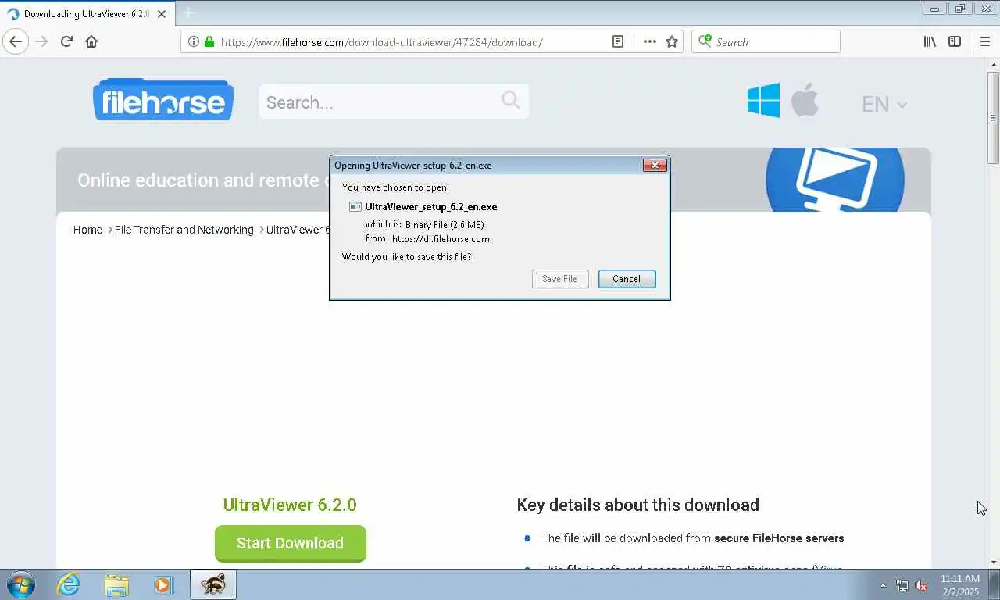
Task: Open File Transfer and Networking breadcrumb
Action: click(x=184, y=230)
